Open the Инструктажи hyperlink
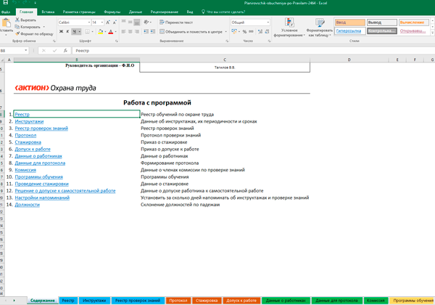The image size is (435, 305). [x=29, y=121]
